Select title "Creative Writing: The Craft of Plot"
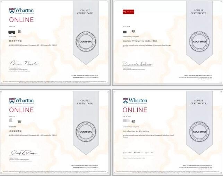The width and height of the screenshot is (224, 176). [140, 41]
